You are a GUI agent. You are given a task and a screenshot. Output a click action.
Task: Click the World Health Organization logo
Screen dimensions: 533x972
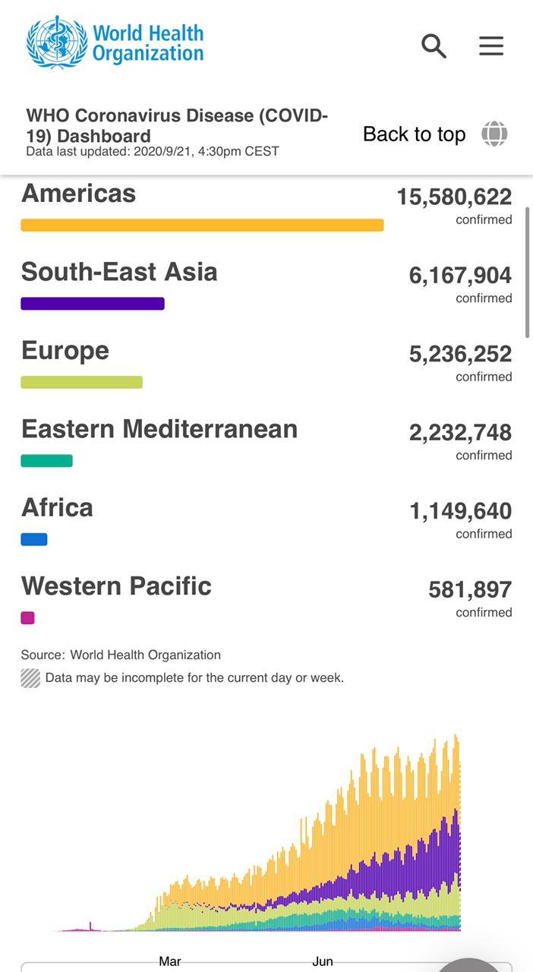pos(115,43)
